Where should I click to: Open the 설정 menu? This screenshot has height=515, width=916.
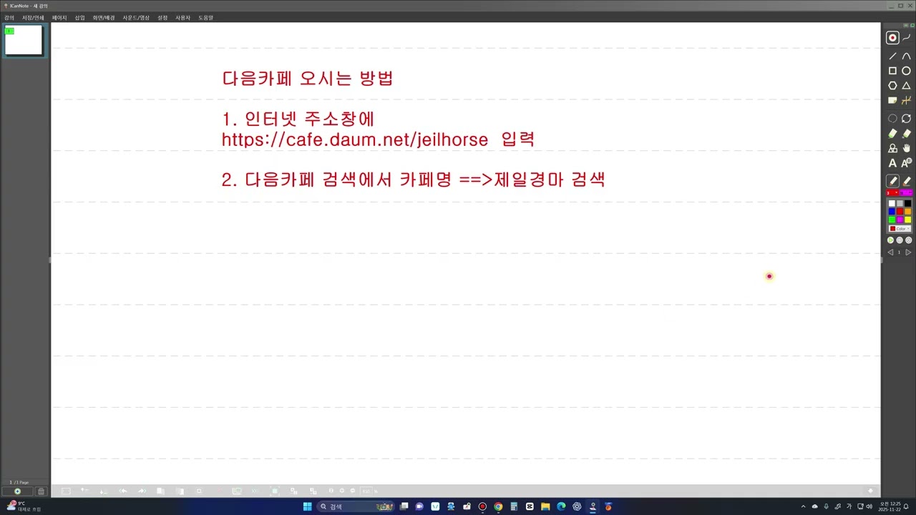coord(162,17)
